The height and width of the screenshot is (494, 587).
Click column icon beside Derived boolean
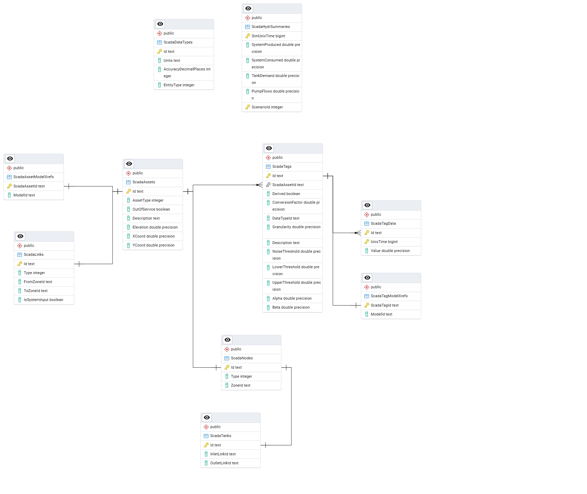click(x=268, y=194)
